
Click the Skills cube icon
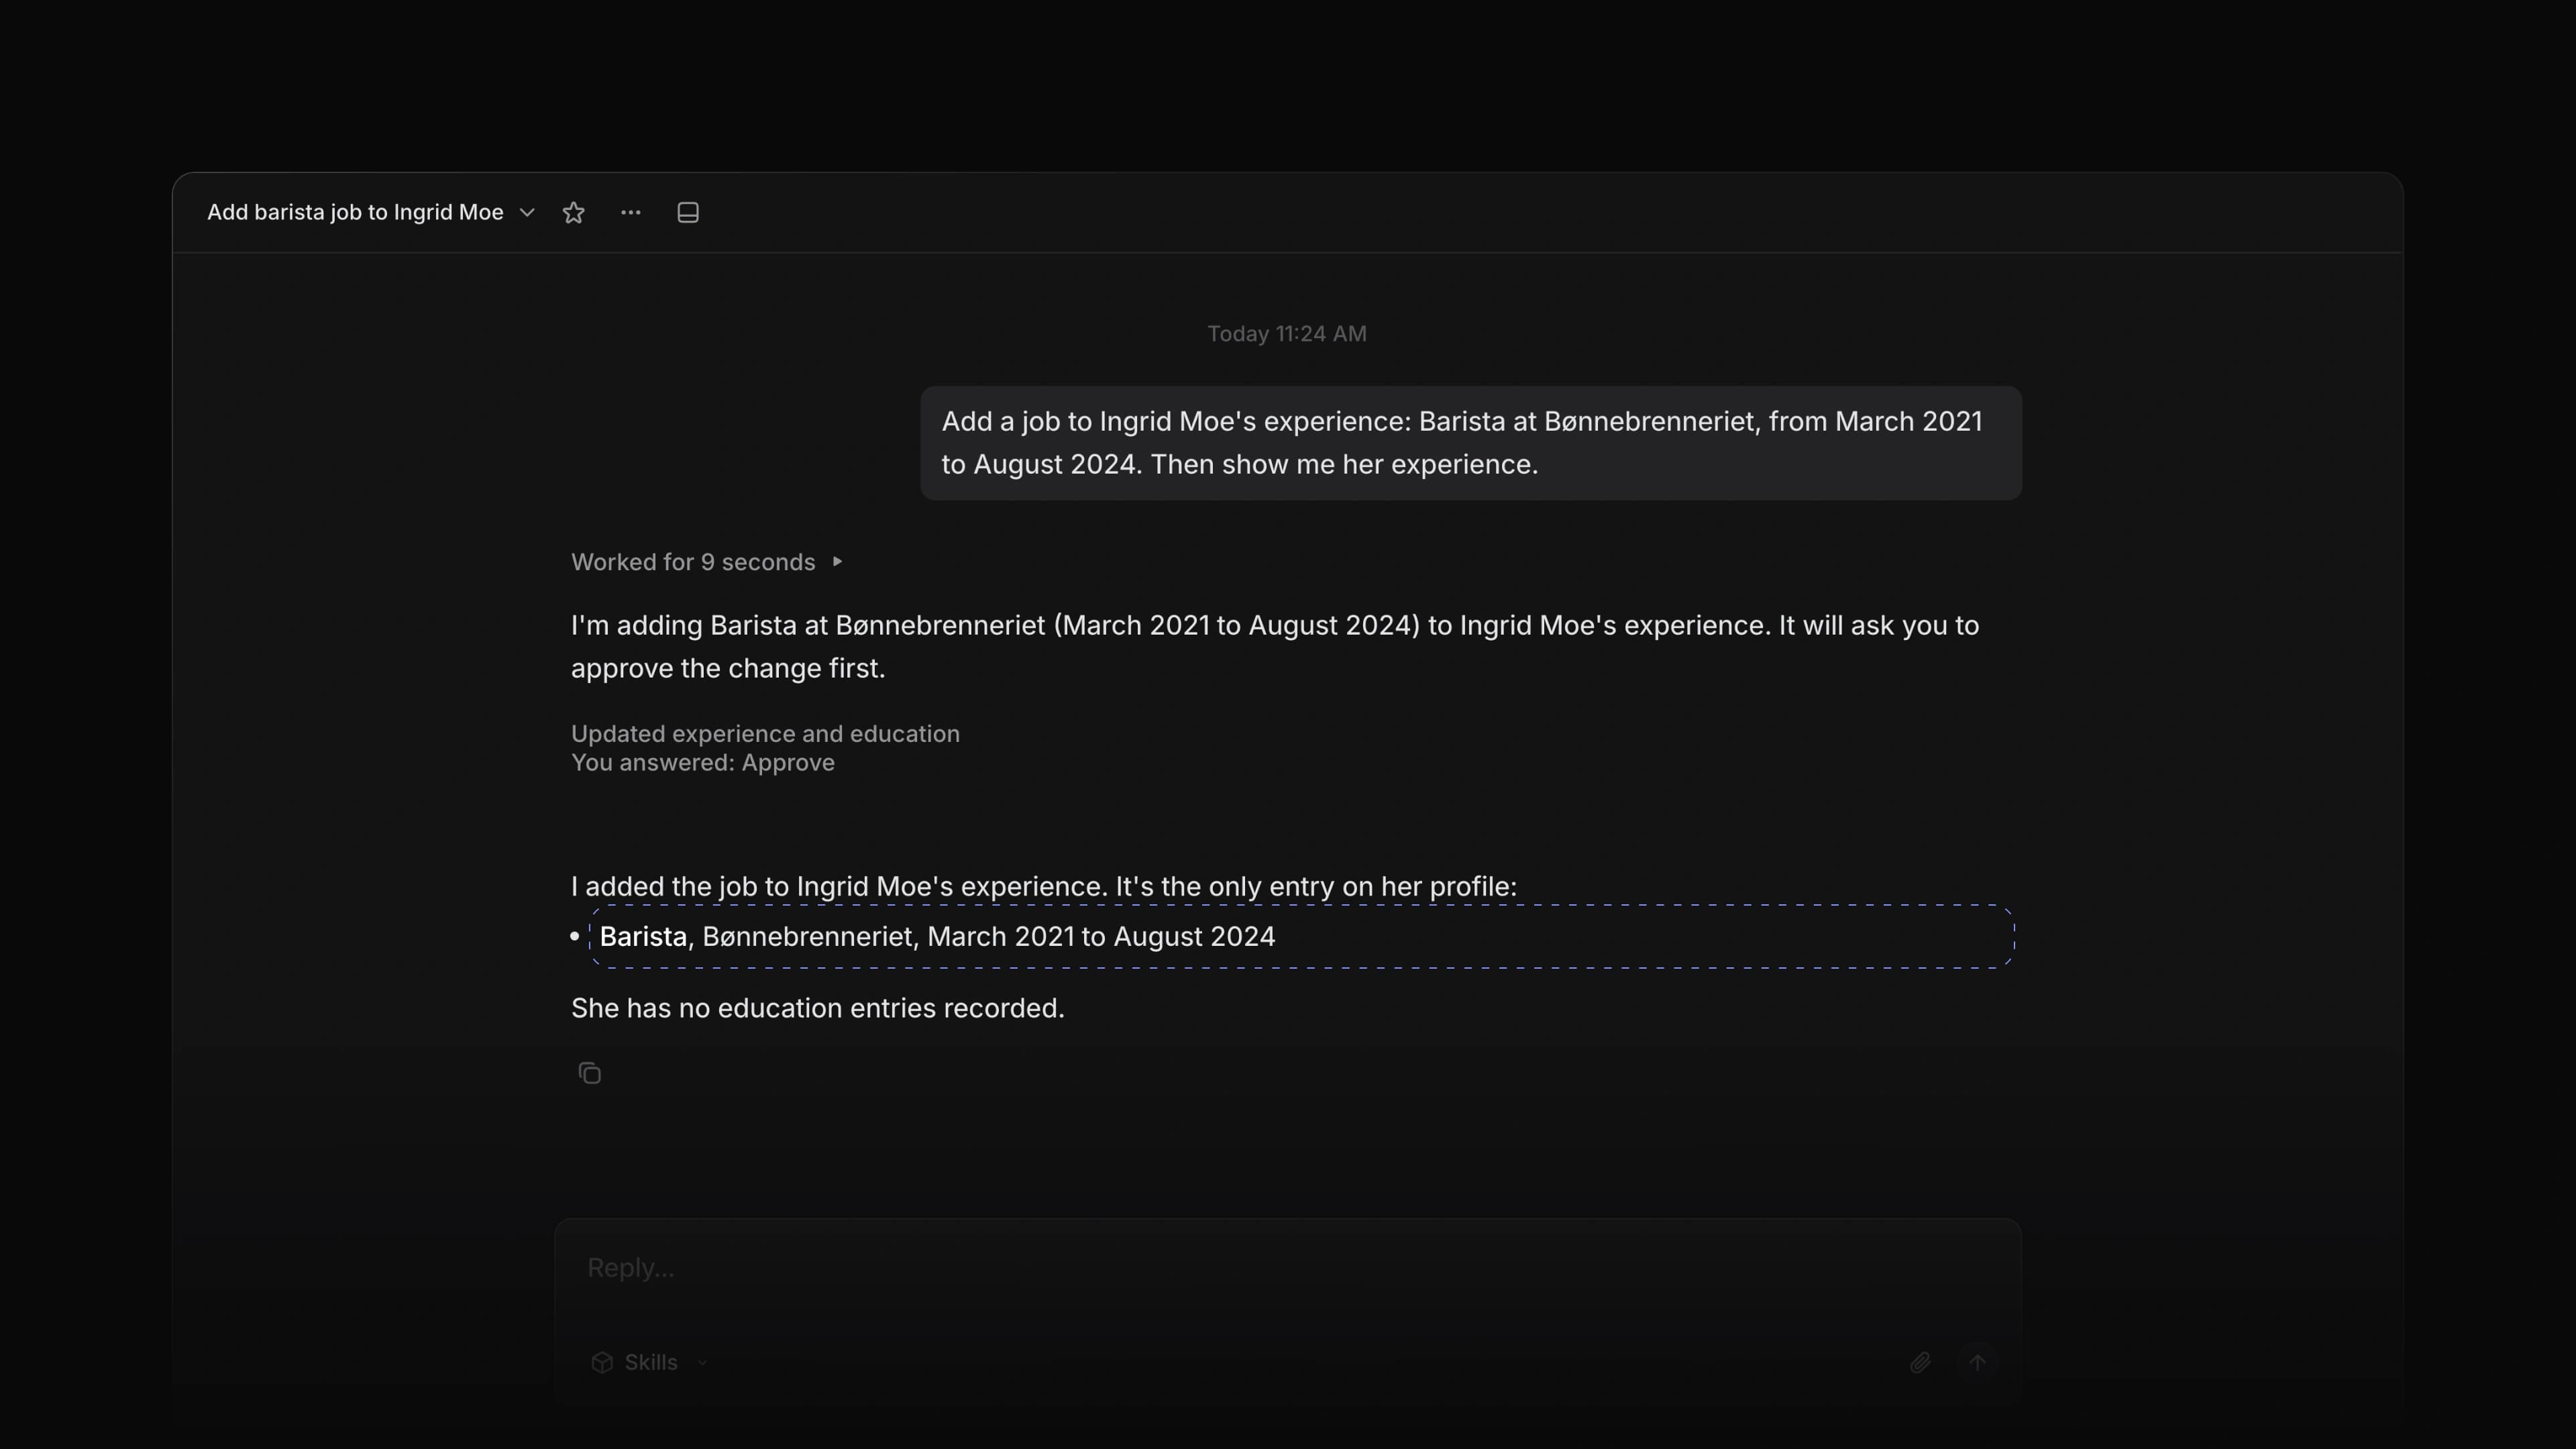pyautogui.click(x=602, y=1362)
